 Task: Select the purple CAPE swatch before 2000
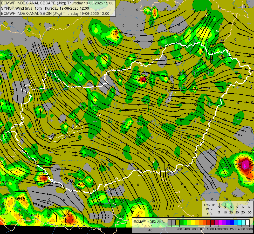[224, 223]
